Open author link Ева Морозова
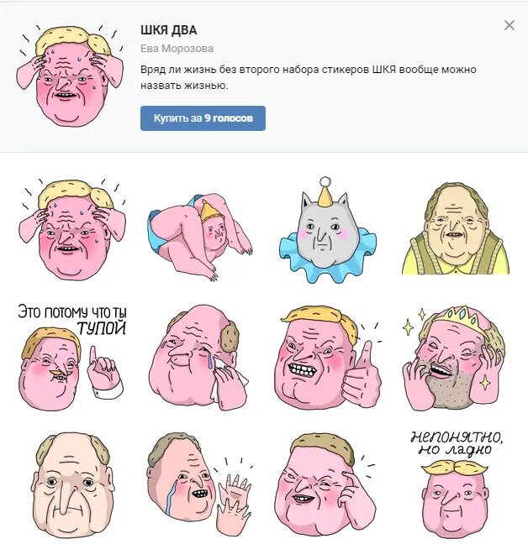This screenshot has width=528, height=544. [x=177, y=49]
